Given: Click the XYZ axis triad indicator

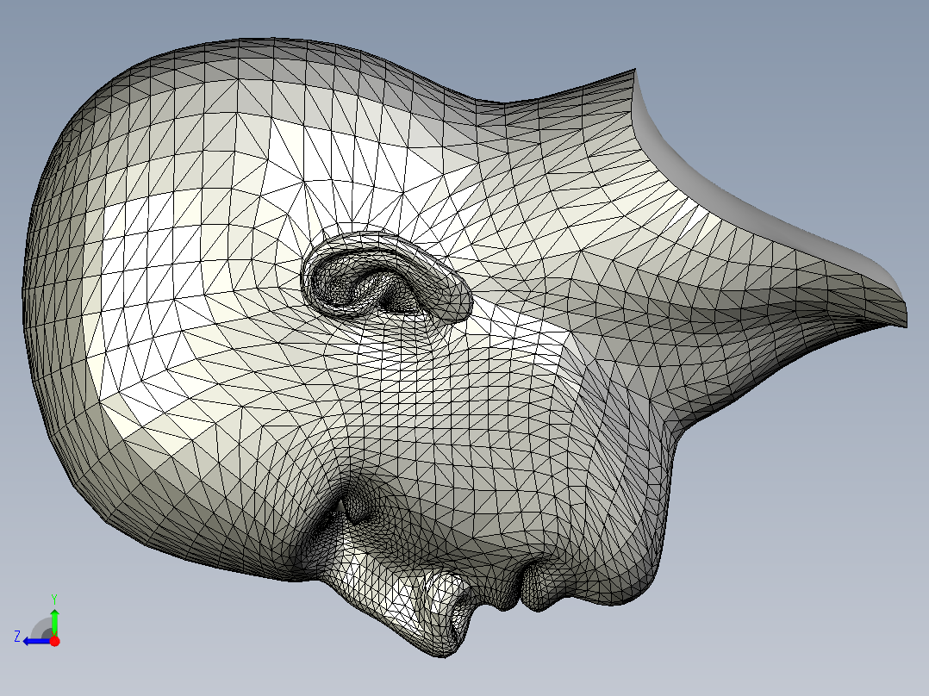Looking at the screenshot, I should click(x=38, y=621).
